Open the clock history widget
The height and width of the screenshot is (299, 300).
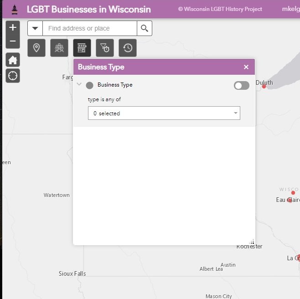tap(128, 48)
